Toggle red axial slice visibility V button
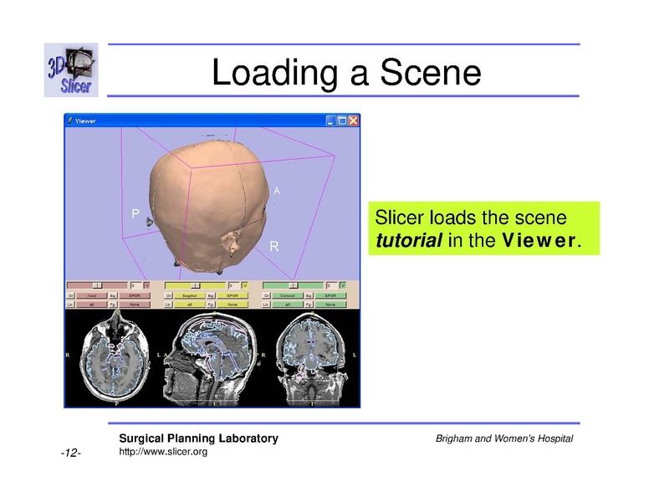Screen dimensions: 649x502 click(147, 285)
